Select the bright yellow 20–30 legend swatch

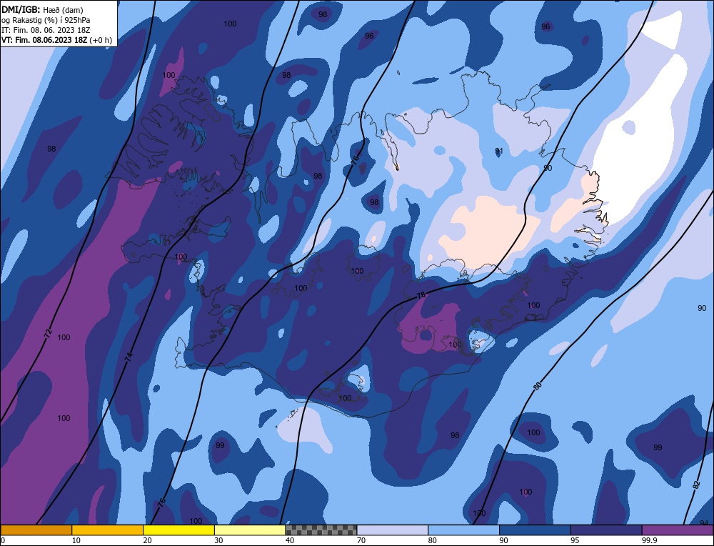(178, 530)
